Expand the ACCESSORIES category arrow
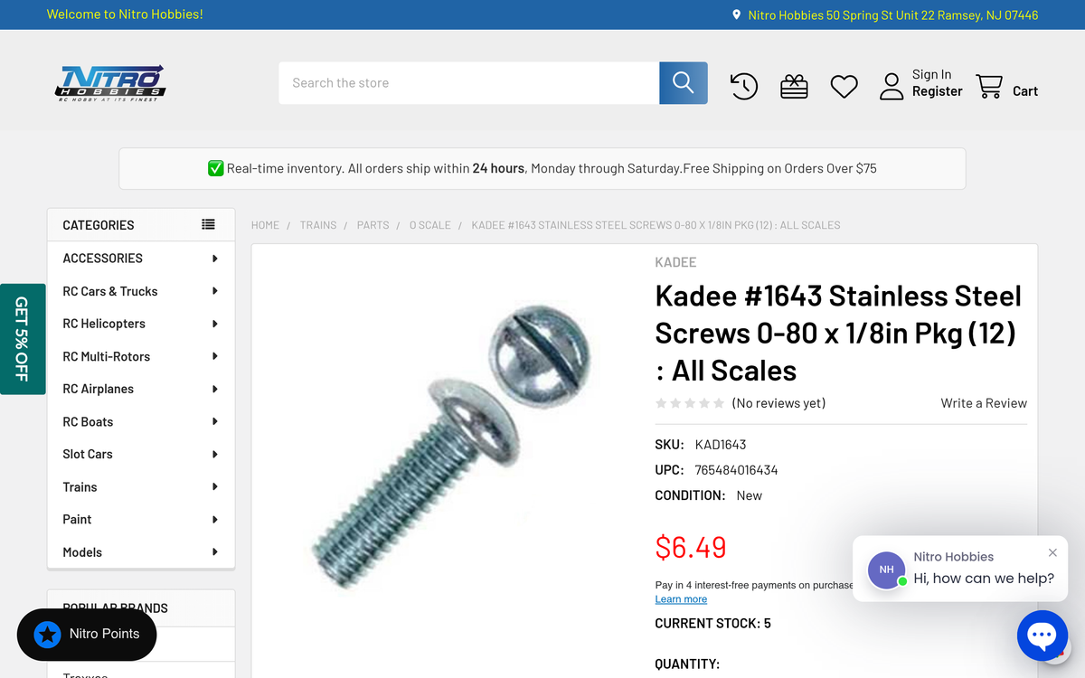The image size is (1085, 678). pos(215,259)
